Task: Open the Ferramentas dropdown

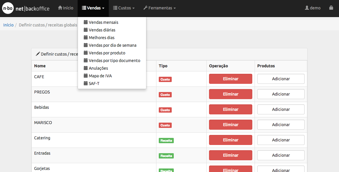Action: 160,8
